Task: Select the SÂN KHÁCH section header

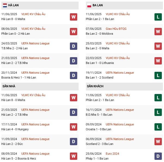Action: click(x=95, y=86)
